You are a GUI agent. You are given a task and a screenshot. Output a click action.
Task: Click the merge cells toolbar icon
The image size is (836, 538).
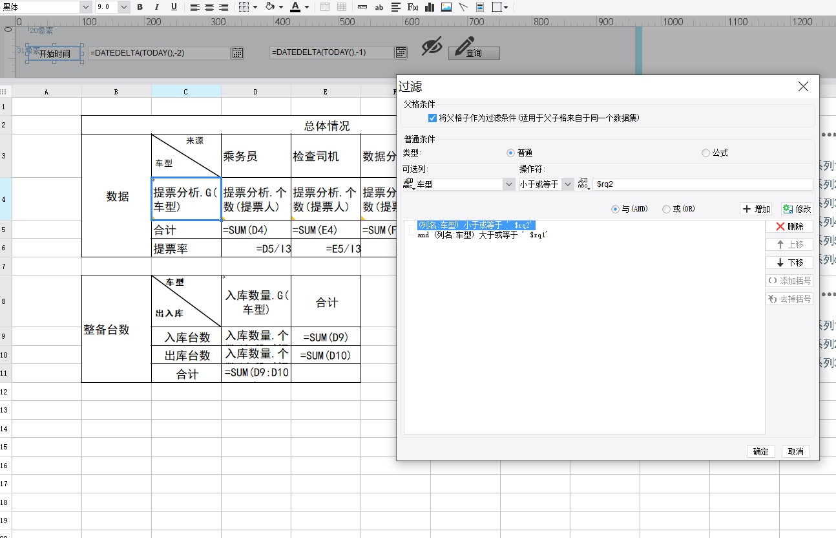coord(324,7)
